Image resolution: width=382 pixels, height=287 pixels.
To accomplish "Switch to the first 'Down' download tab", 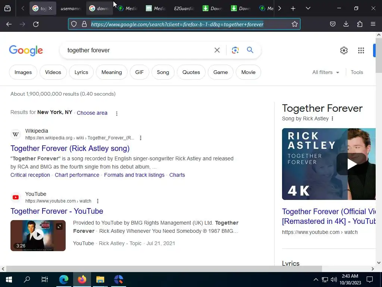I will tap(212, 9).
